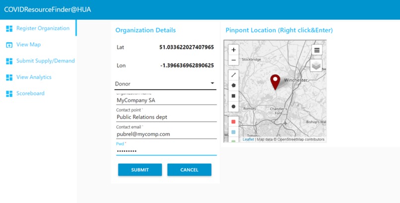
Task: Click the View Analytics sidebar icon
Action: [9, 77]
